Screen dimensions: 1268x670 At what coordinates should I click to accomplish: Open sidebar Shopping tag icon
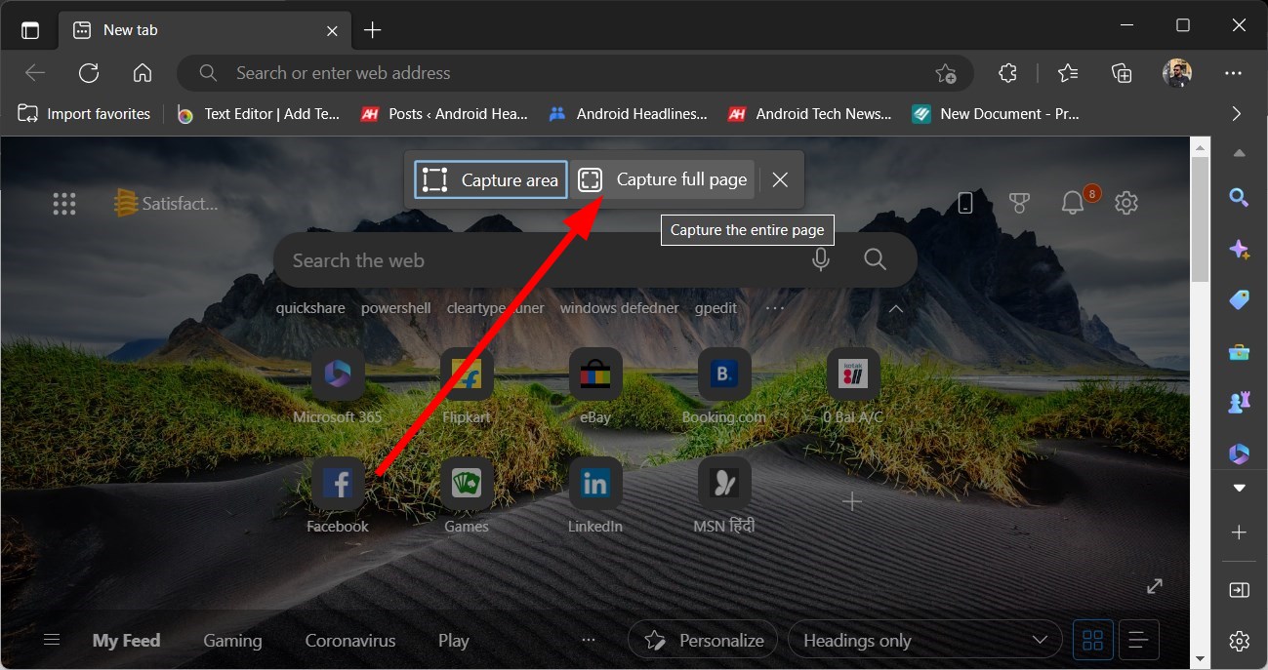click(x=1239, y=300)
